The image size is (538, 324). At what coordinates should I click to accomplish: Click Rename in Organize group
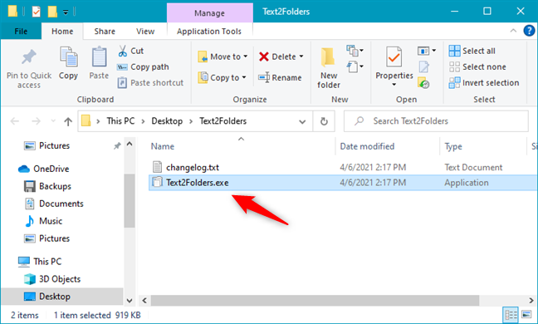coord(280,77)
